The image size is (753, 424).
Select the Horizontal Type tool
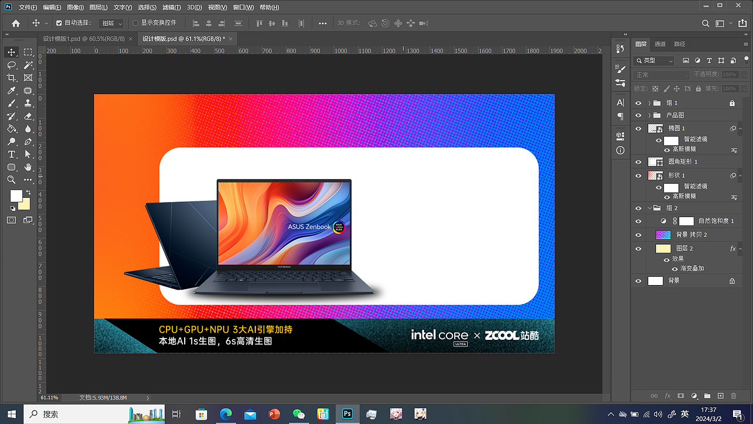click(x=11, y=154)
